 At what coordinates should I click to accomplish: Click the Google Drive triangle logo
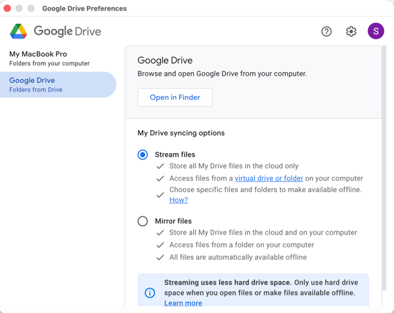[x=18, y=32]
